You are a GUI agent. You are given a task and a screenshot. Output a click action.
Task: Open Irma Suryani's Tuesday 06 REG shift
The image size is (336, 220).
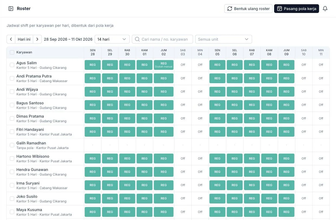point(235,185)
